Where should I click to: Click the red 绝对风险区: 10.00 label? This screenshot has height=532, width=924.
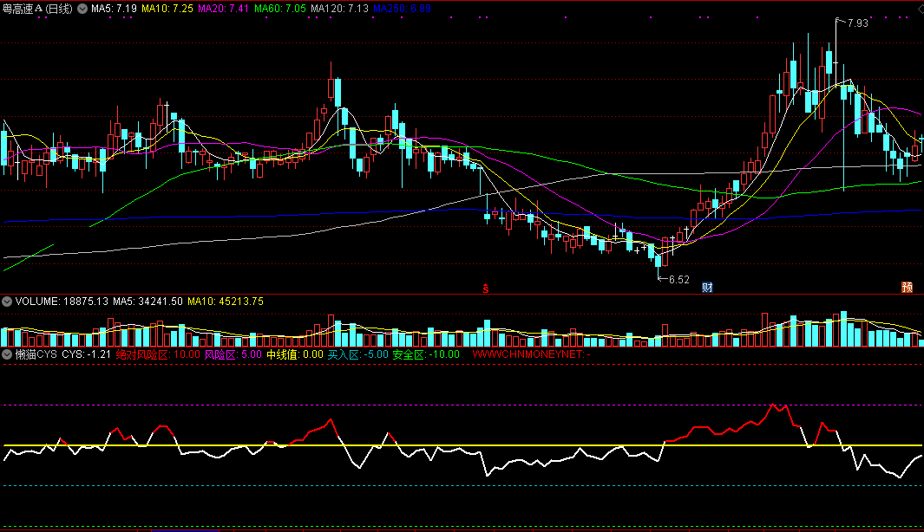[x=158, y=354]
